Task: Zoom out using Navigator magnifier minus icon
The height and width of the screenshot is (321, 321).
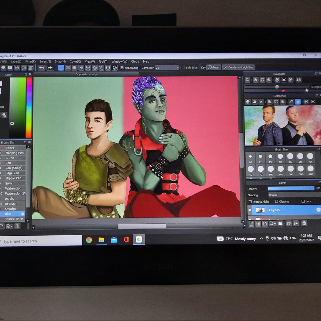Action: tap(269, 80)
